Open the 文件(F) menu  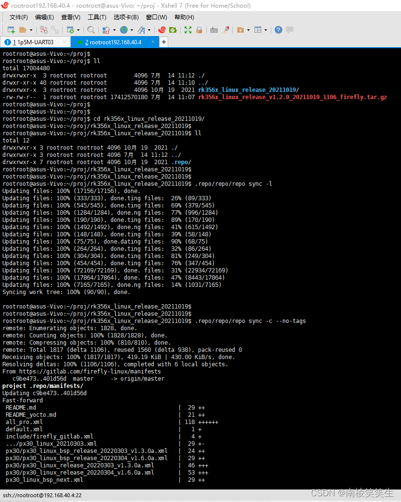(x=18, y=17)
